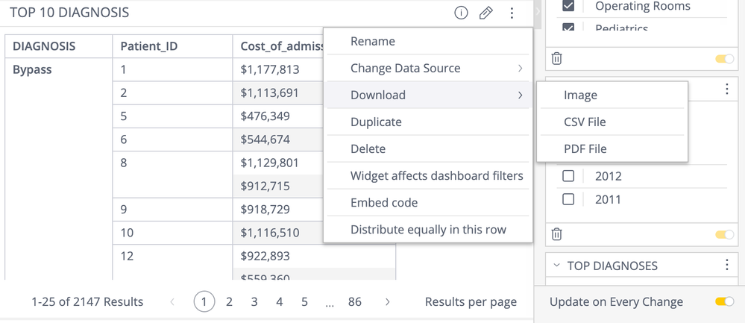Uncheck the Operating Rooms checkbox

coord(568,7)
